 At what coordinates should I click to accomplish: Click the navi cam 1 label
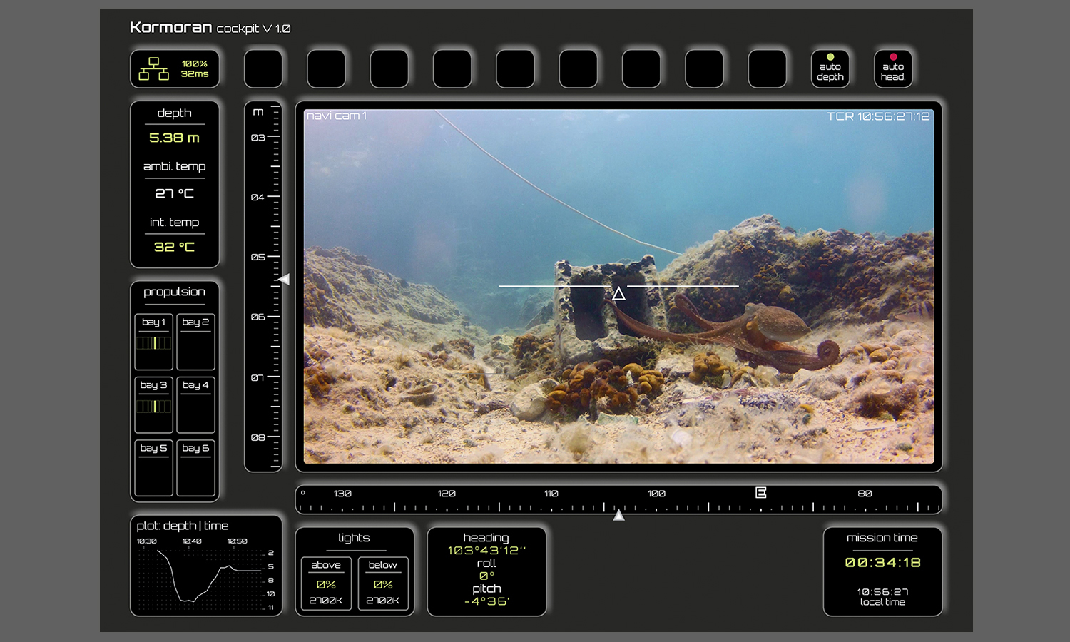pos(336,116)
